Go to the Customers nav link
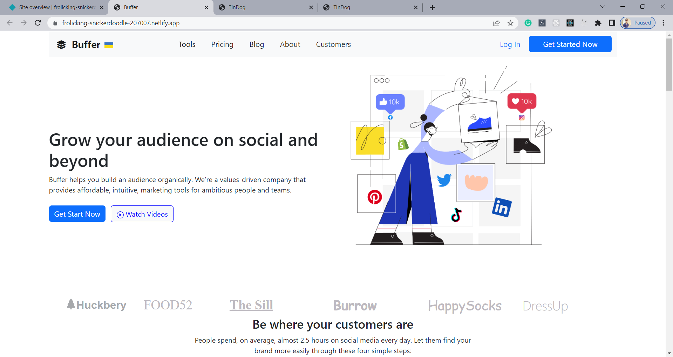 [x=333, y=44]
